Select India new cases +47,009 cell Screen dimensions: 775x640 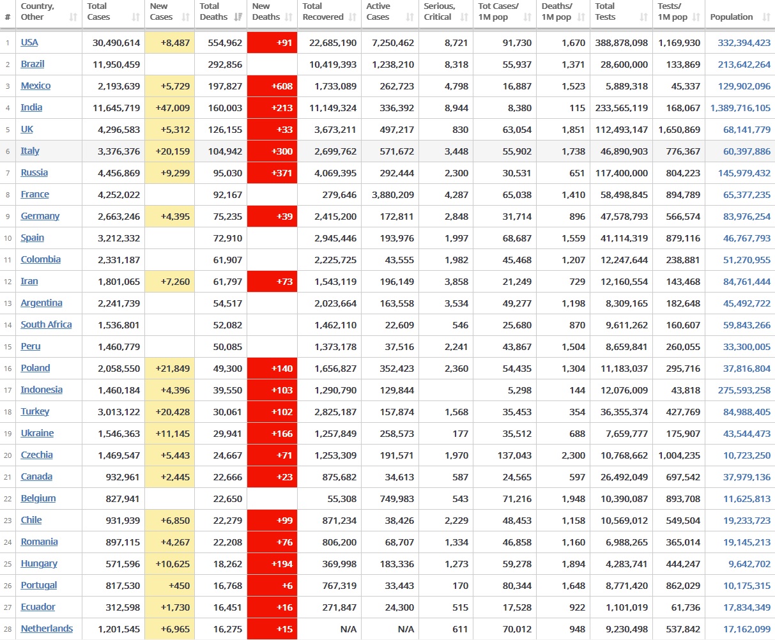169,108
